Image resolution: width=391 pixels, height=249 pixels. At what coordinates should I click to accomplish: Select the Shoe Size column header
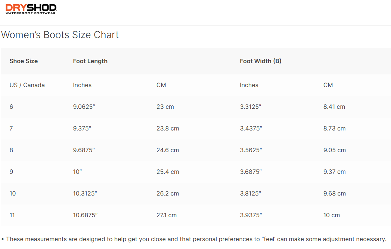24,61
